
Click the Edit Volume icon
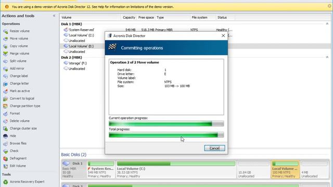[6, 166]
